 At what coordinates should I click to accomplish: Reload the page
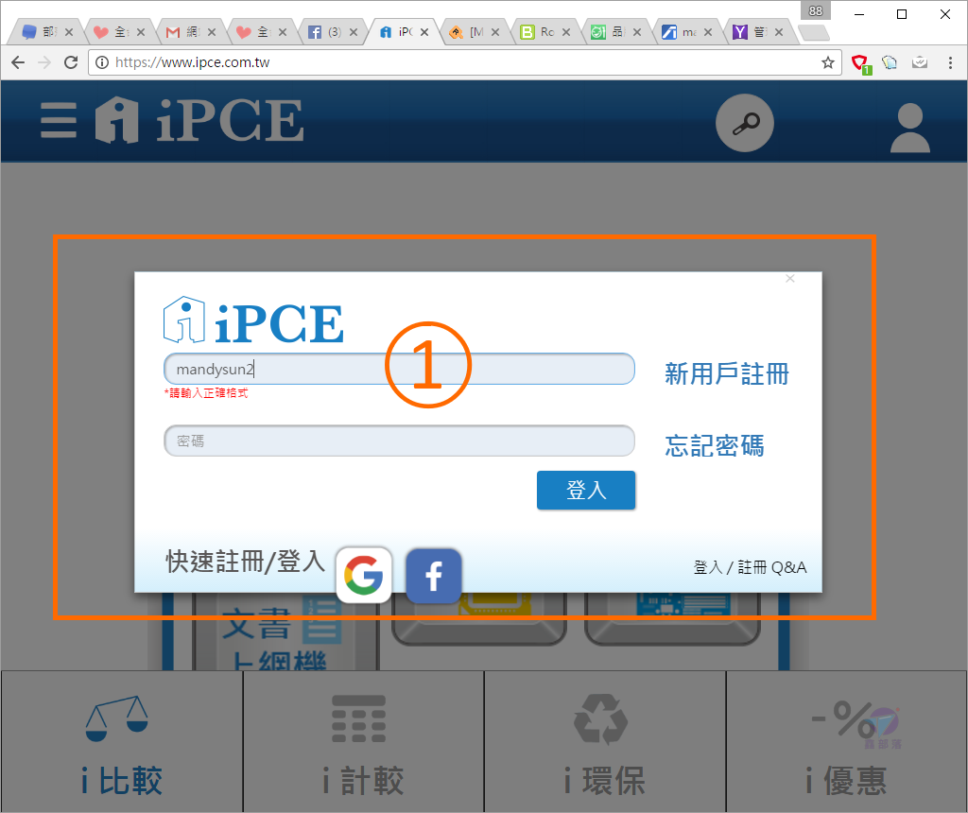pos(71,62)
